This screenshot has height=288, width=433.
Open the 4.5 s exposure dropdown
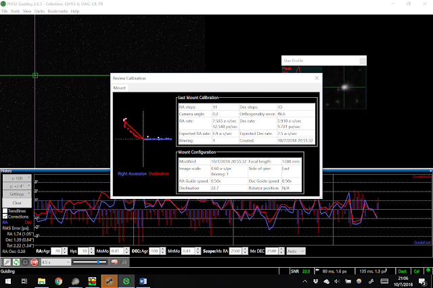55,262
